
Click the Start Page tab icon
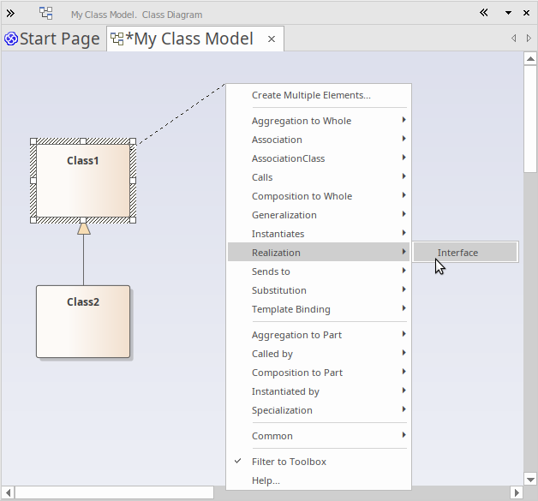click(x=11, y=39)
